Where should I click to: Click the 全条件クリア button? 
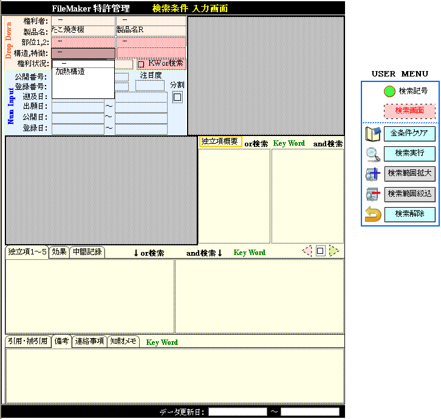409,134
